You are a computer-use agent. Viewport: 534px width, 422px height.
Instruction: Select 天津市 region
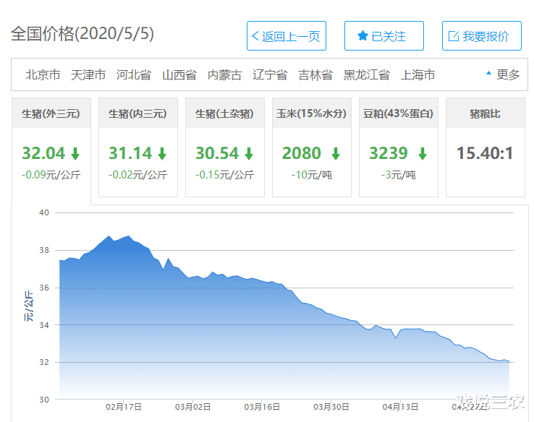[88, 75]
